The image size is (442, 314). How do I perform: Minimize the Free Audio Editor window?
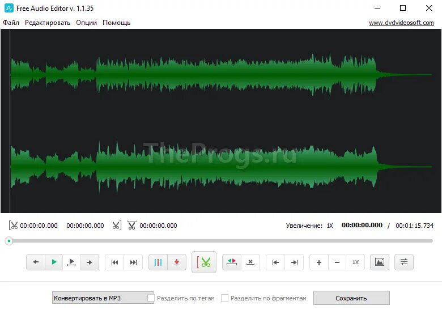pos(377,8)
